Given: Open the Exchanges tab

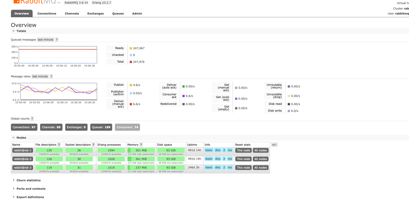Looking at the screenshot, I should (x=96, y=13).
